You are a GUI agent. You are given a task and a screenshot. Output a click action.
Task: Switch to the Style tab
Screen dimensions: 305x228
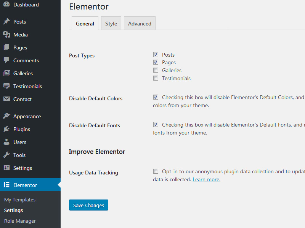[x=111, y=24]
